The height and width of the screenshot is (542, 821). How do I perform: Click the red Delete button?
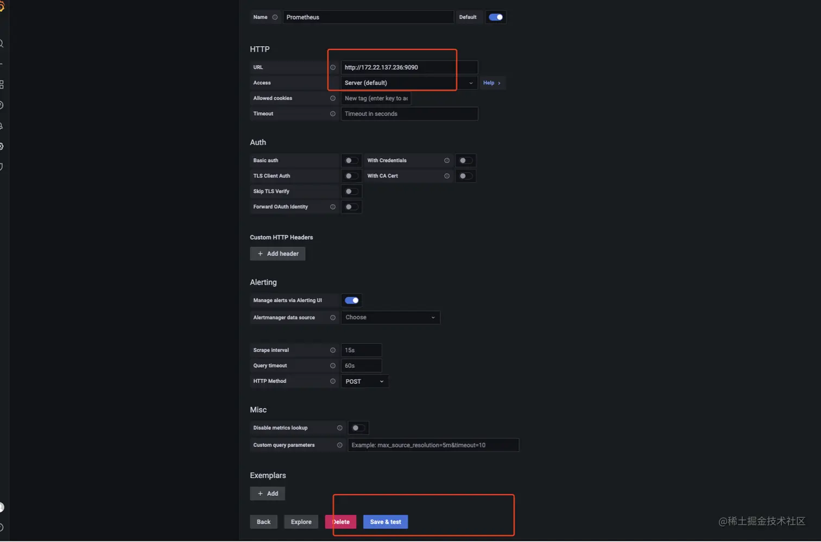340,522
